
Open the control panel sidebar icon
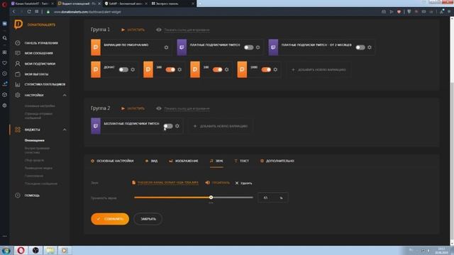[x=18, y=42]
